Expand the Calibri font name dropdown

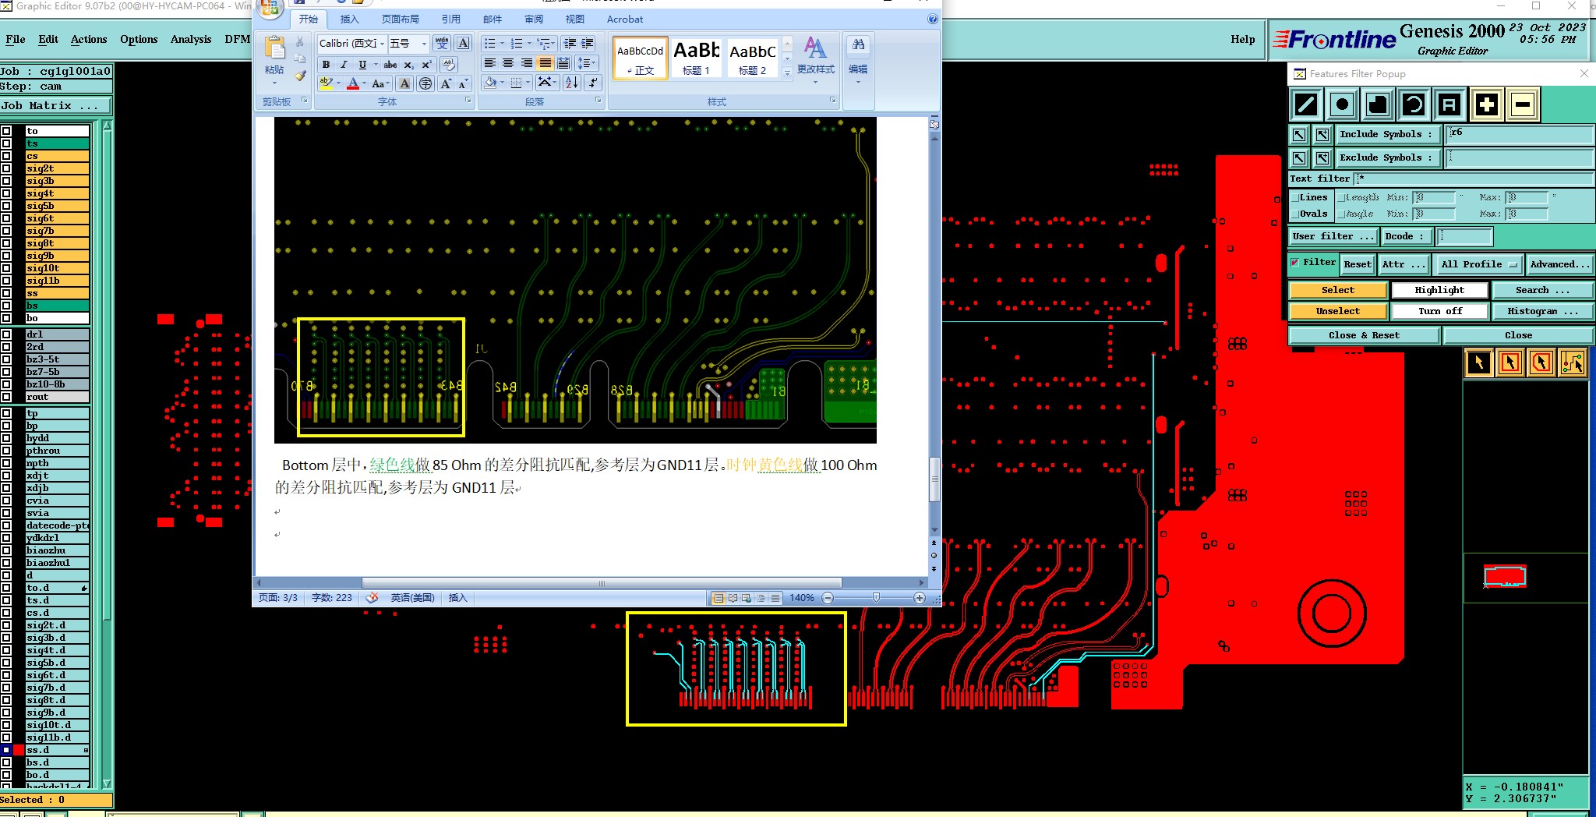382,44
